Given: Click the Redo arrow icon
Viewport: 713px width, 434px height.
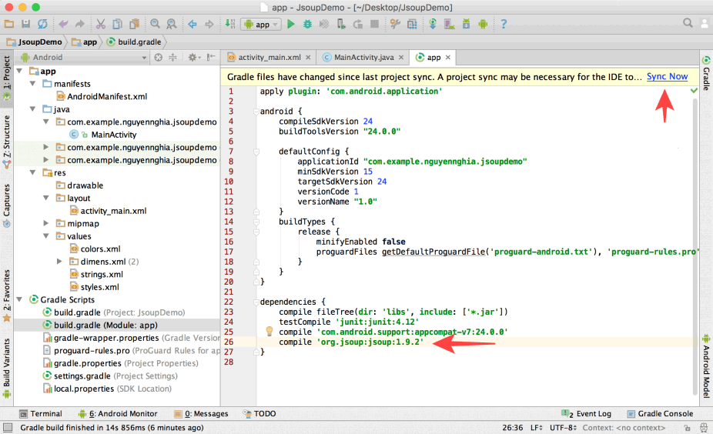Looking at the screenshot, I should (79, 24).
